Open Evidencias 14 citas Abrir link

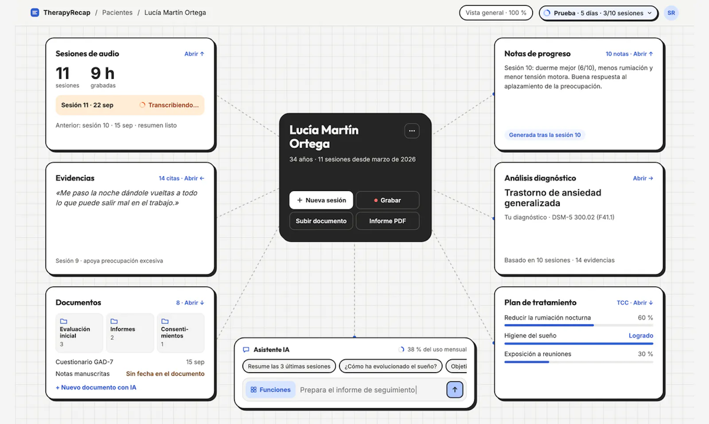point(181,178)
